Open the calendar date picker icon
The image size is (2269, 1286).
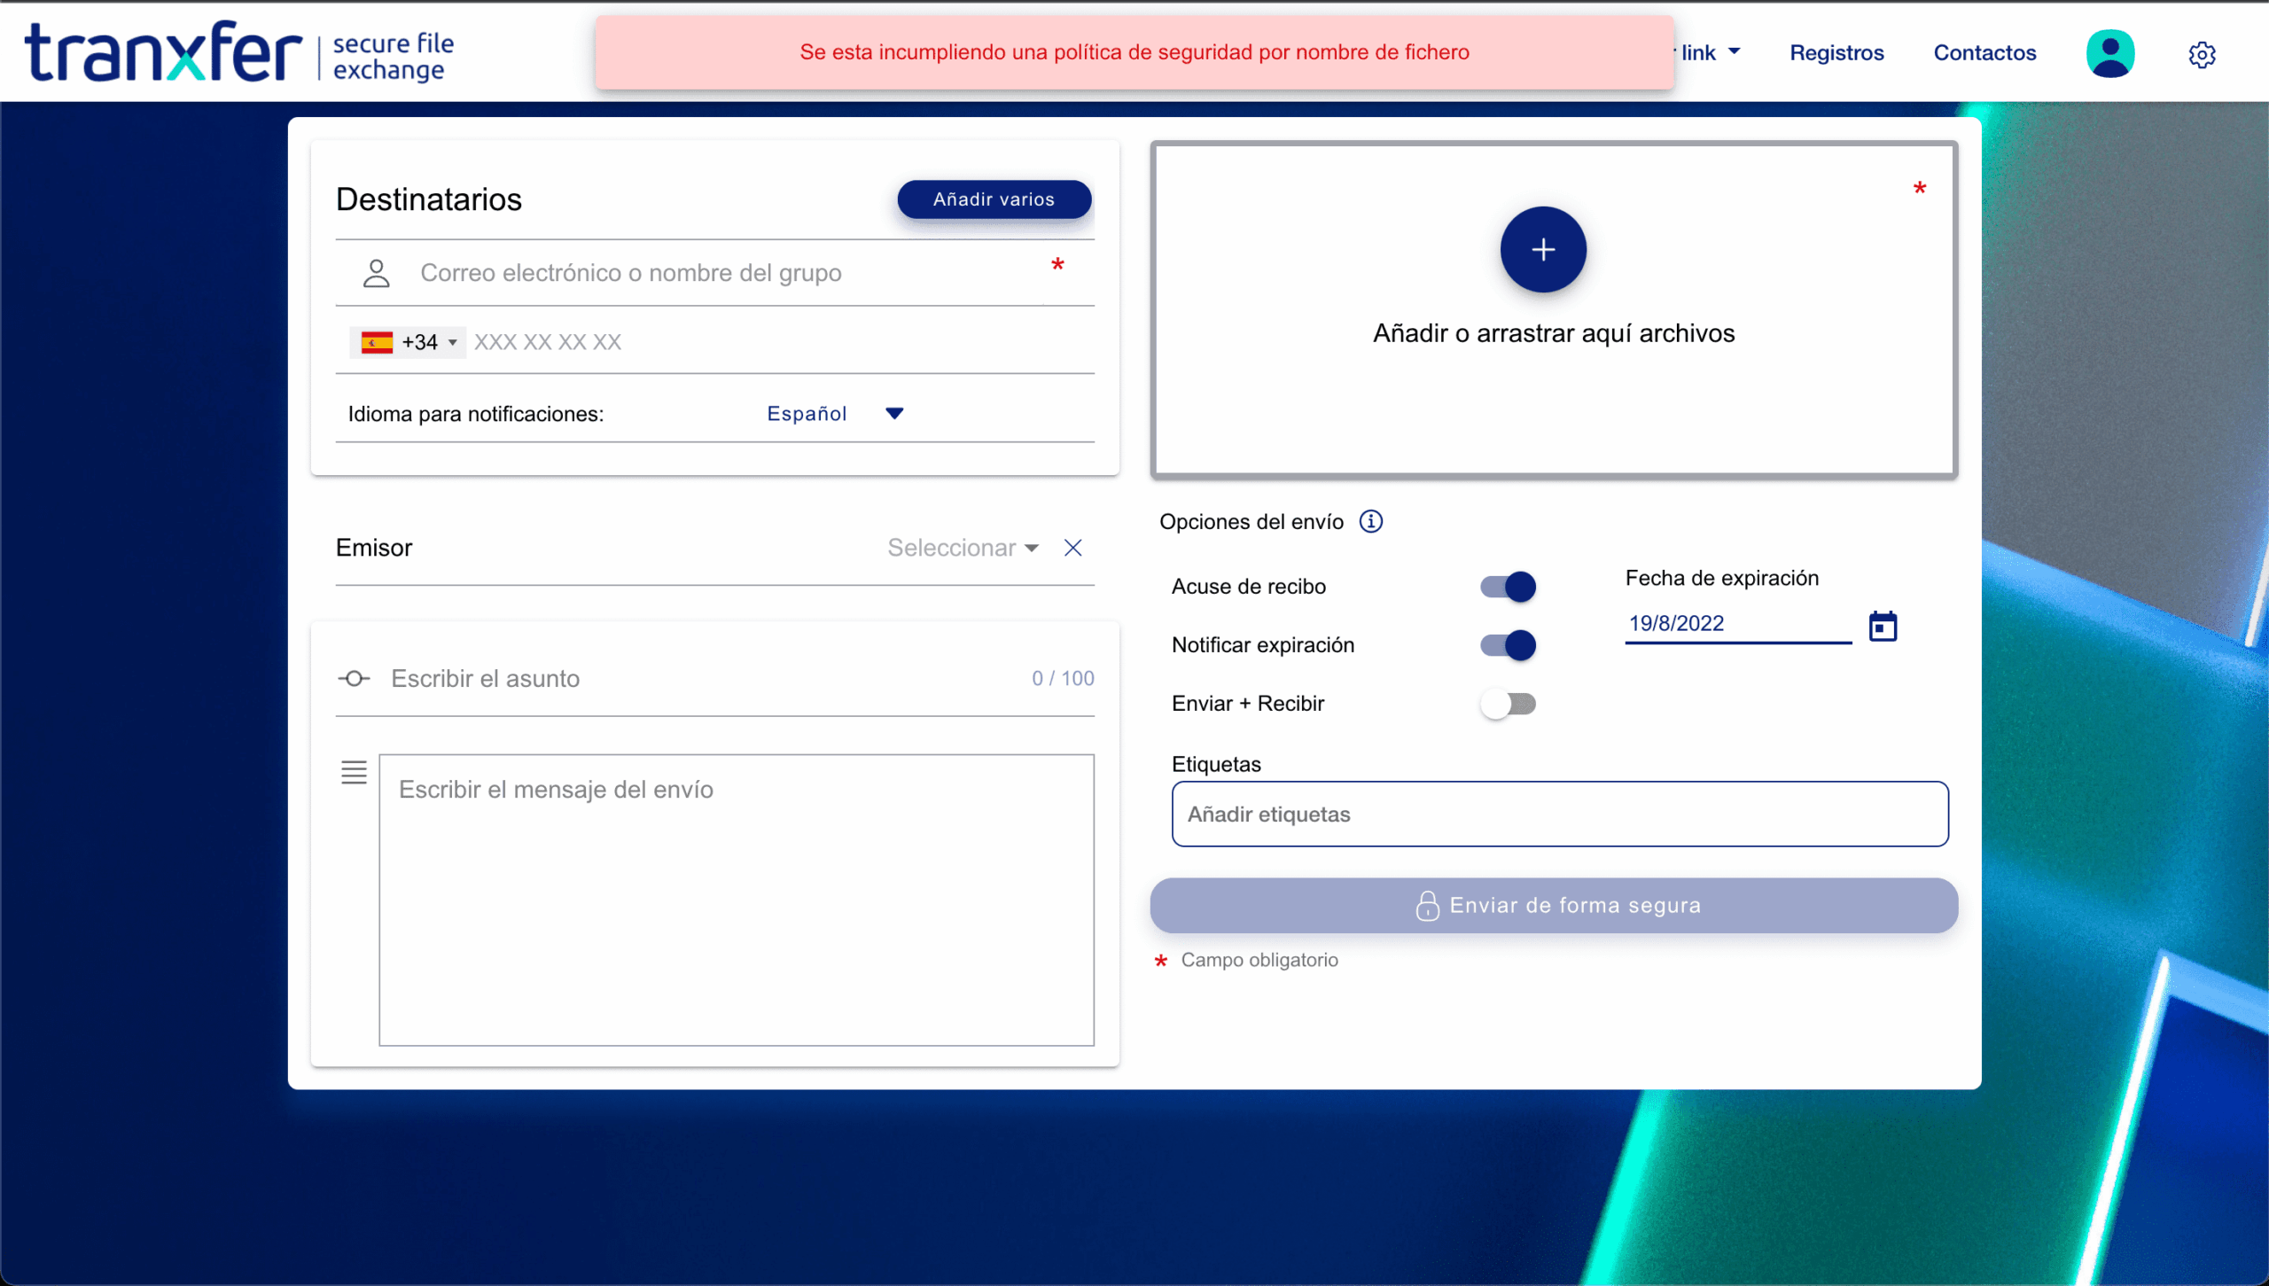tap(1883, 627)
